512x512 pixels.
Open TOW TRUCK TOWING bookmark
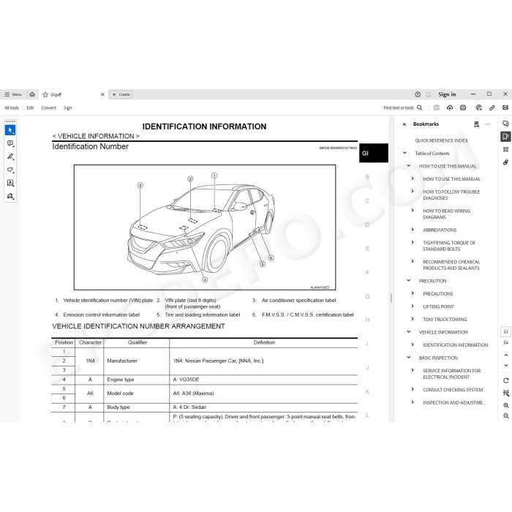point(445,319)
